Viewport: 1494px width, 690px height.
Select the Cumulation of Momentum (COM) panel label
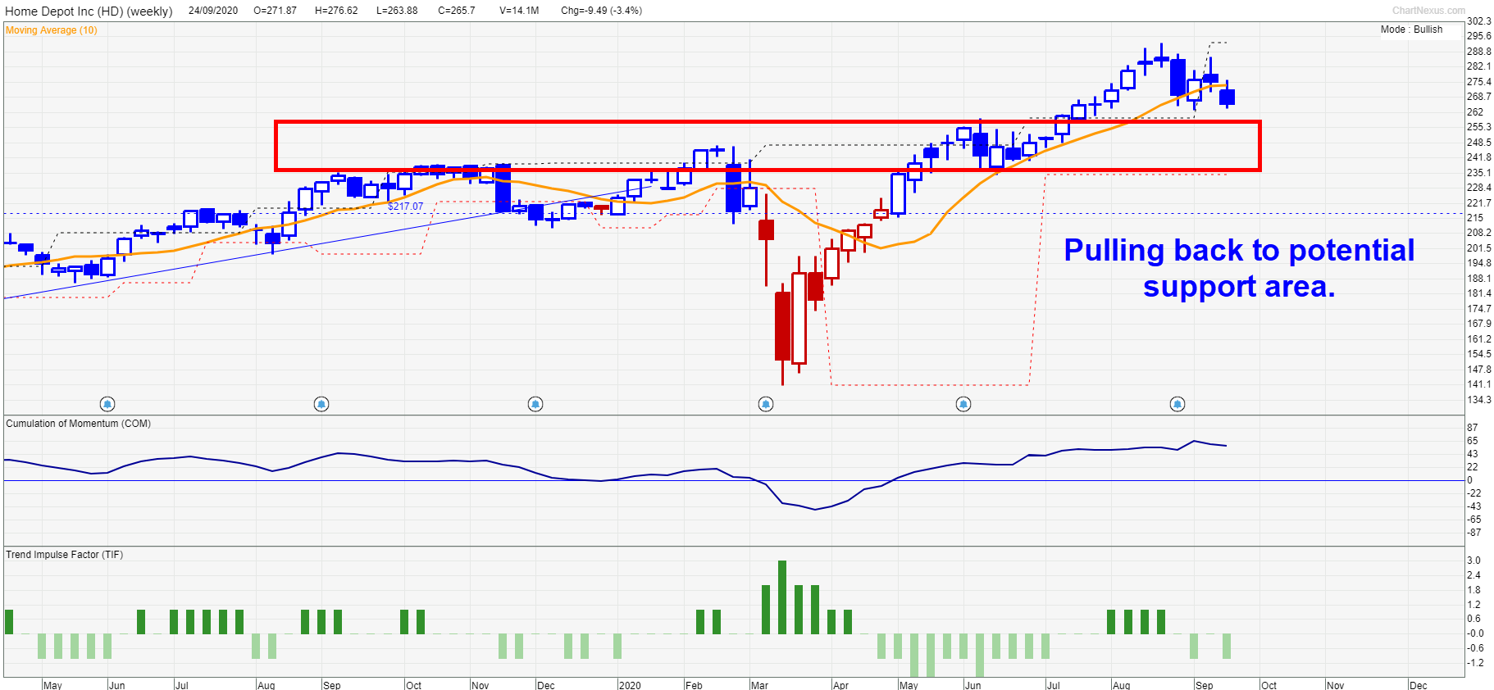pos(79,424)
